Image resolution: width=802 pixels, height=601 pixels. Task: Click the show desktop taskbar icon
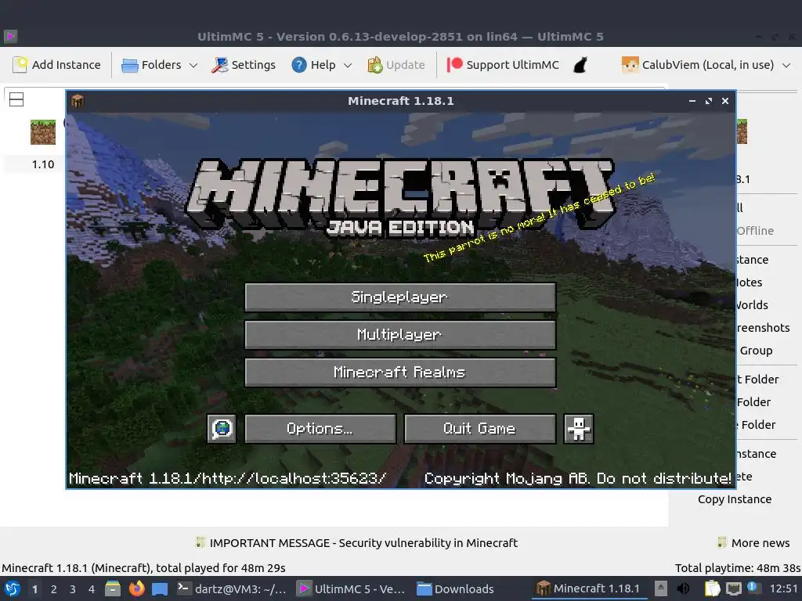pos(160,589)
